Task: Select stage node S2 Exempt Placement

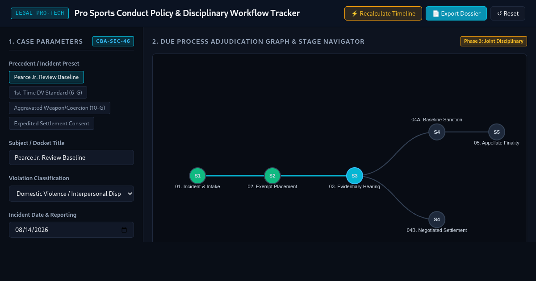Action: (272, 176)
